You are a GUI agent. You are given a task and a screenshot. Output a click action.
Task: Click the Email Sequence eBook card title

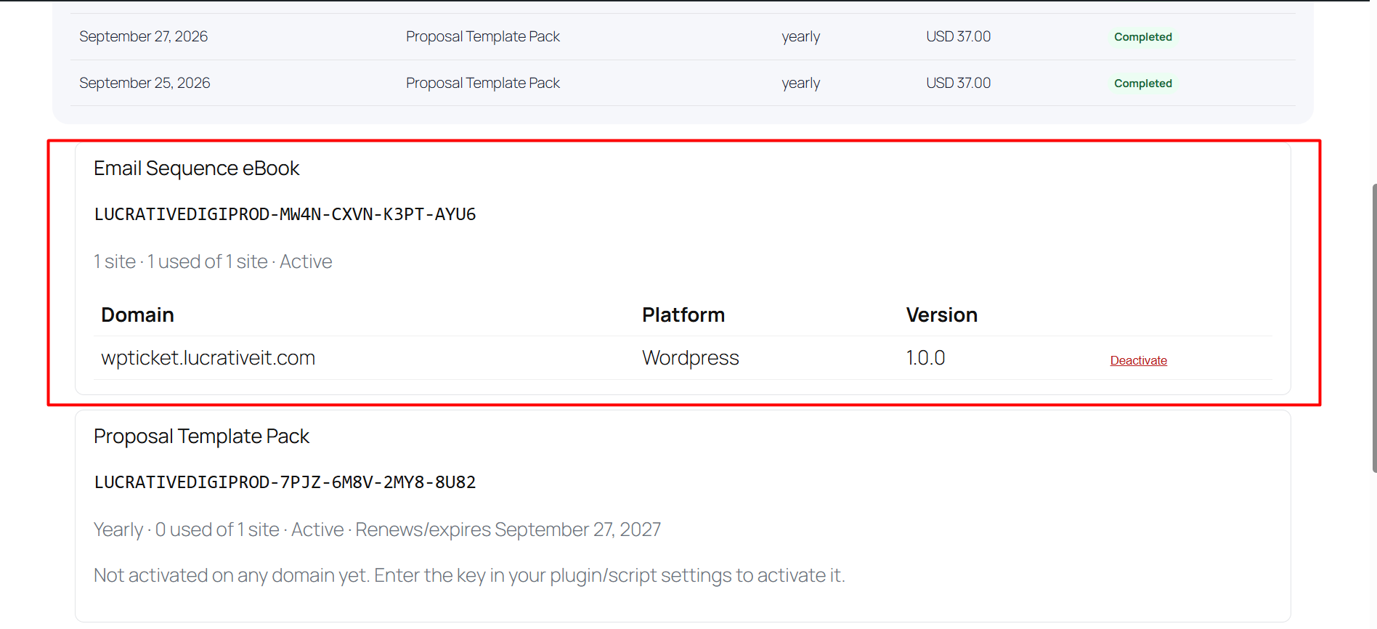196,169
